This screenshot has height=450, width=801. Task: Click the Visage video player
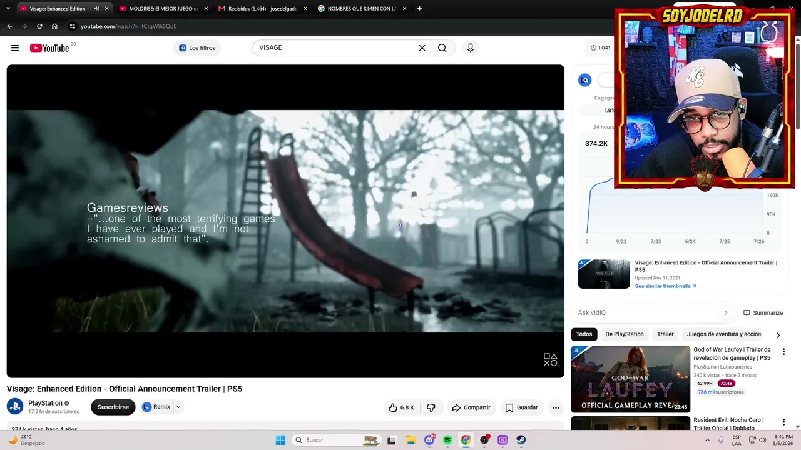tap(285, 221)
